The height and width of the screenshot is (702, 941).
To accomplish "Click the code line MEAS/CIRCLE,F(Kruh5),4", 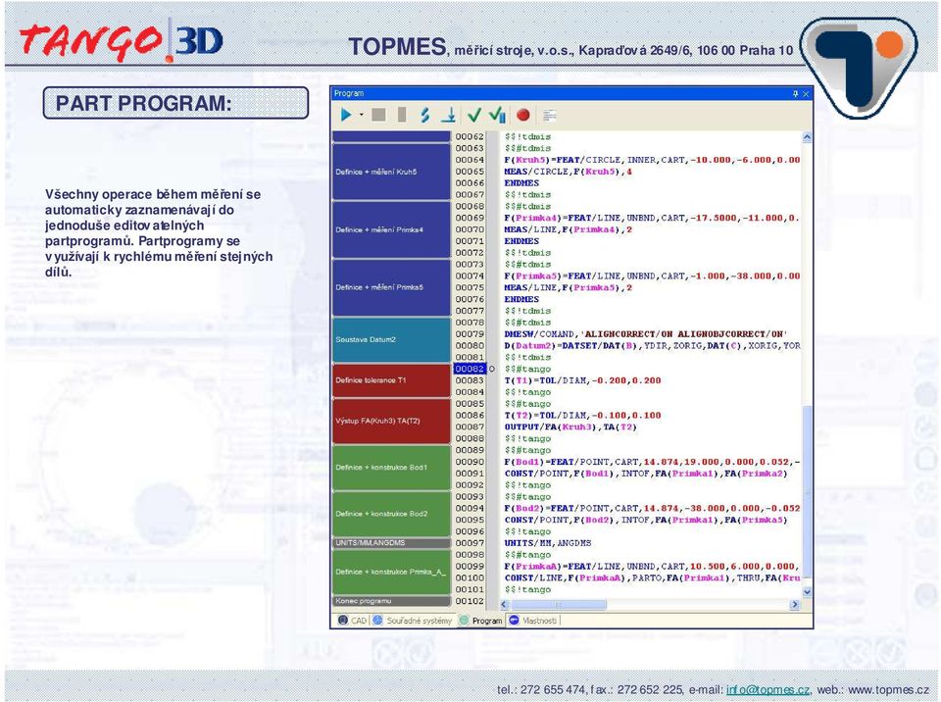I will [569, 172].
